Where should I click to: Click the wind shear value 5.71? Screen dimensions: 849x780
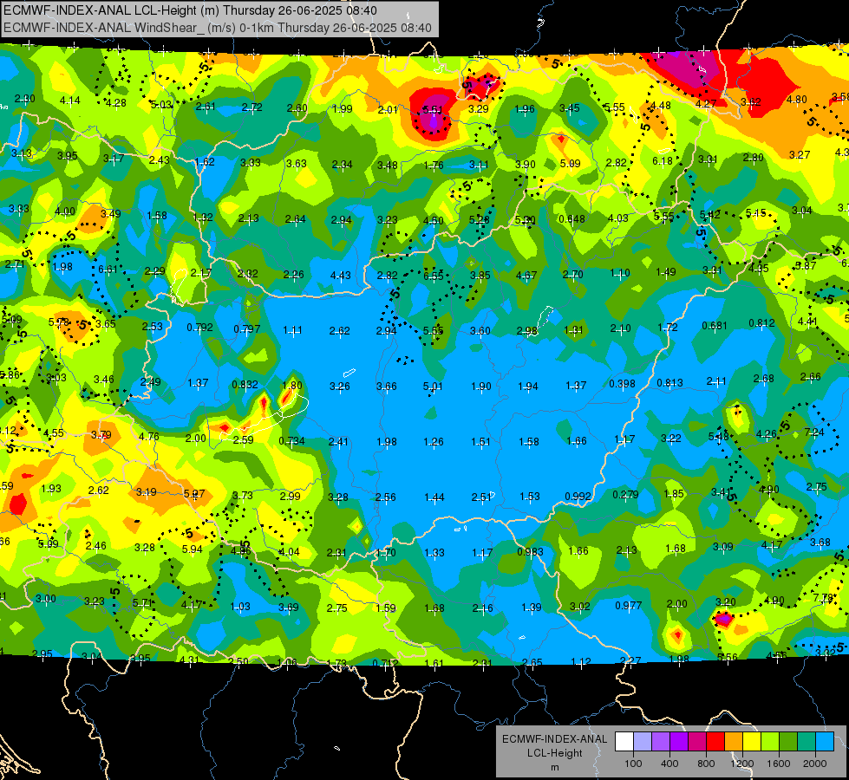142,602
